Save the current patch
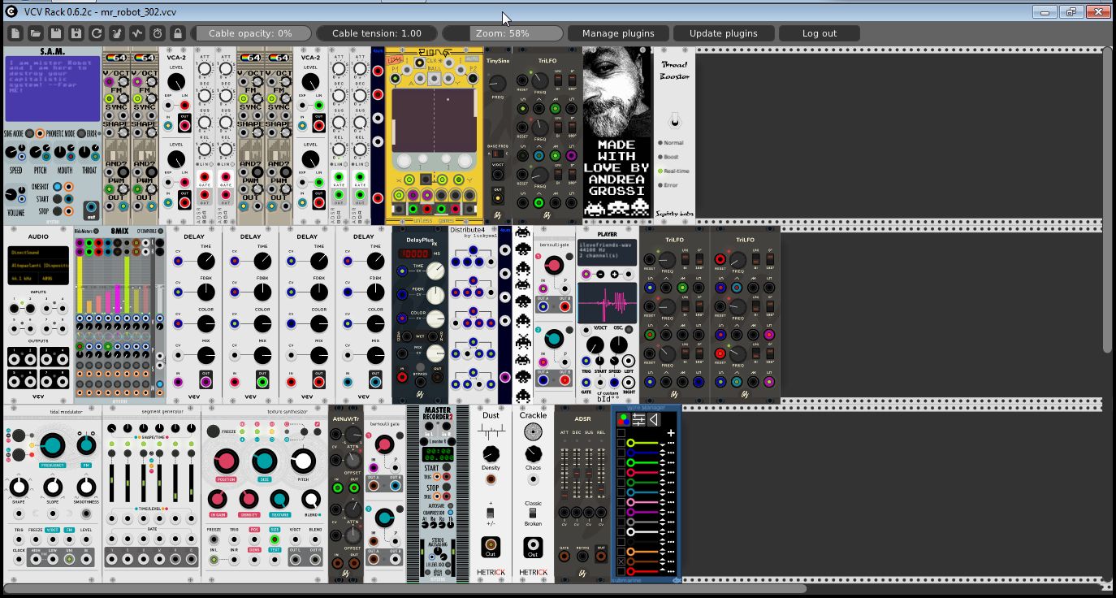 (x=56, y=33)
